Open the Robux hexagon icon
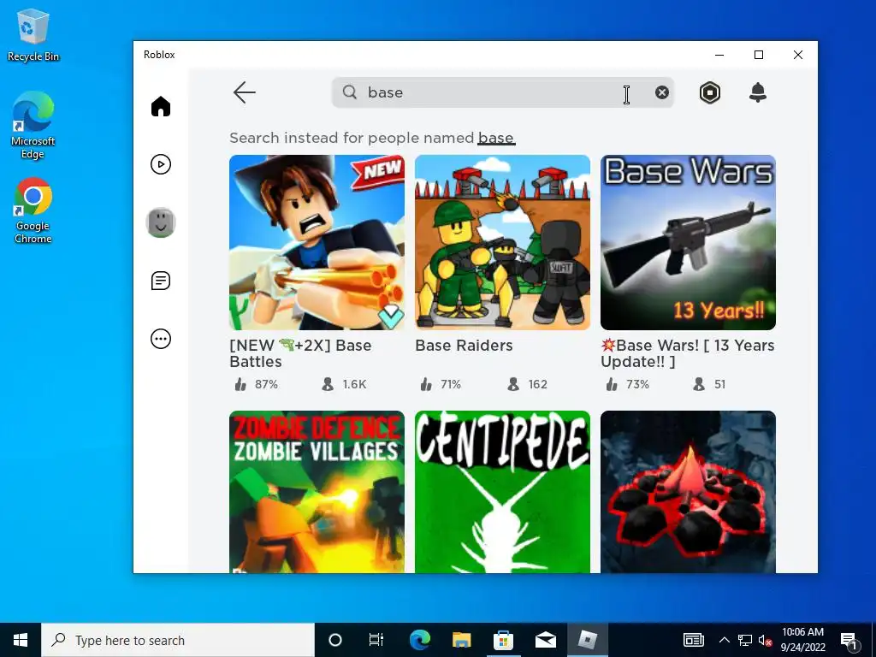 (x=710, y=92)
